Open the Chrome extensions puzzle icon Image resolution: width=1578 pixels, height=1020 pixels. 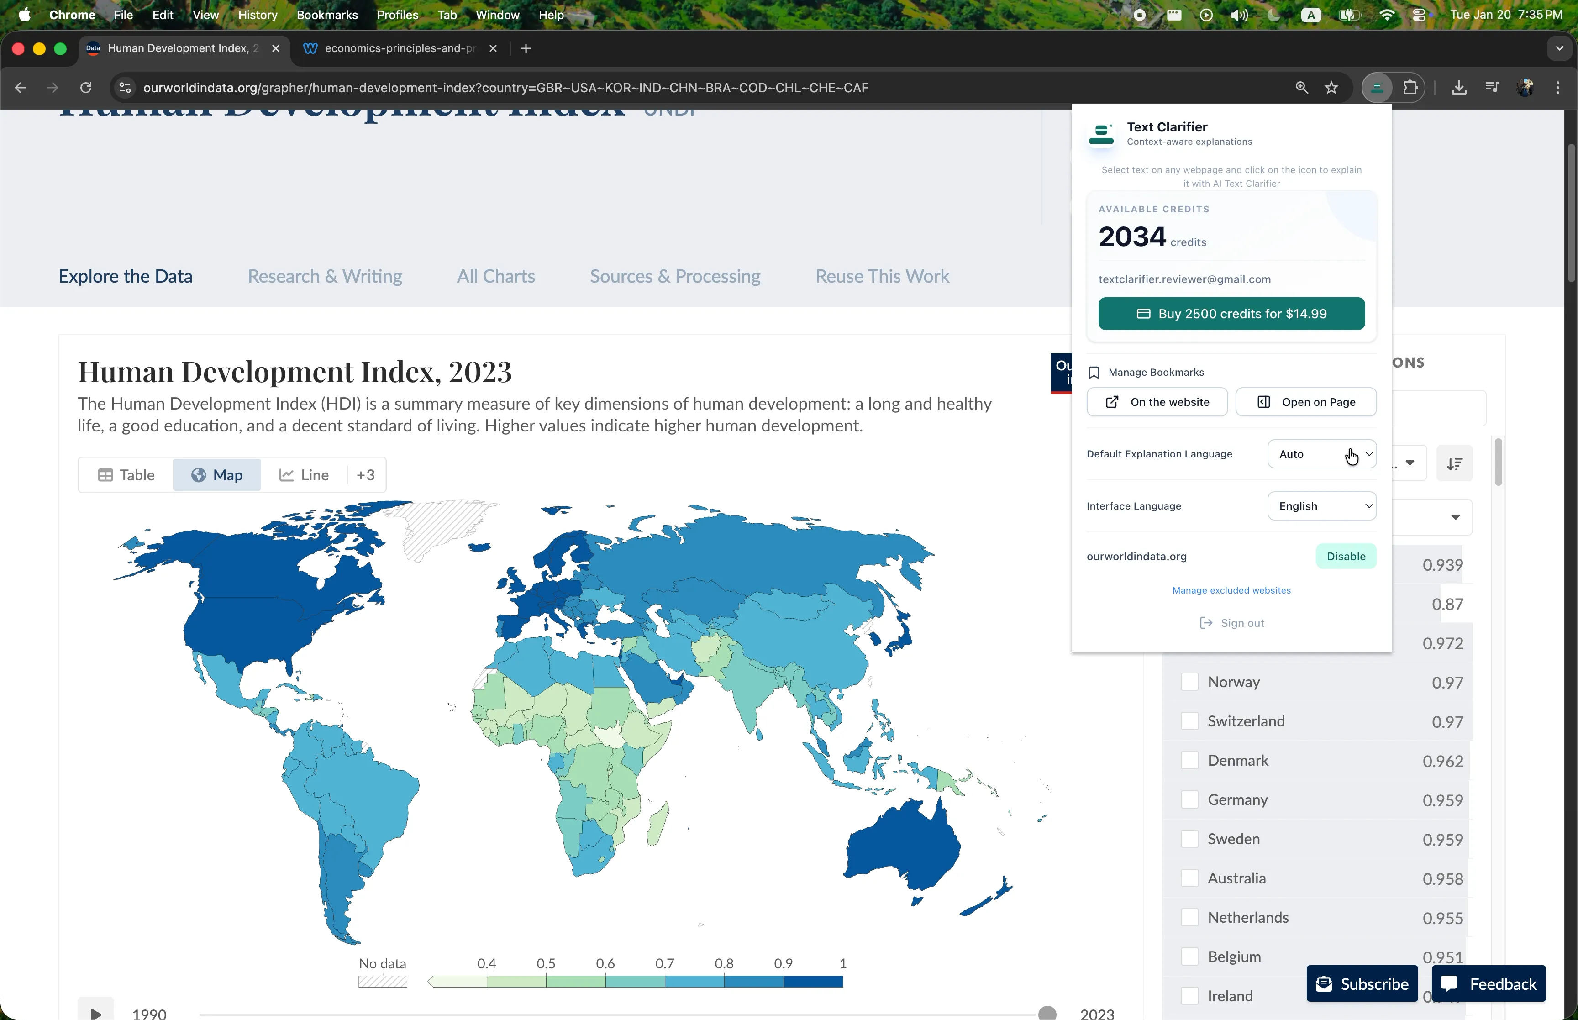[1410, 87]
